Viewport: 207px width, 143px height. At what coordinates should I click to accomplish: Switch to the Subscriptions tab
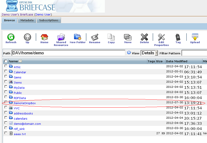click(49, 20)
